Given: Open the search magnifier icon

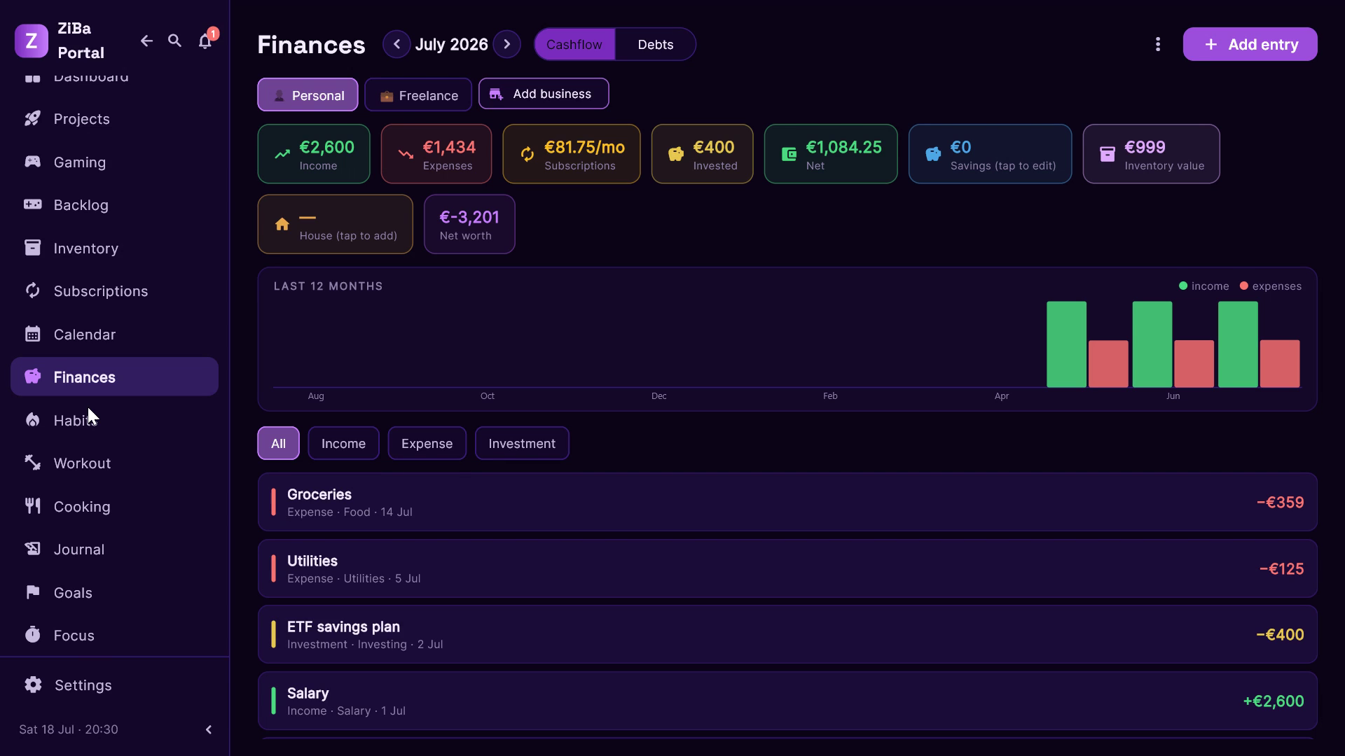Looking at the screenshot, I should point(175,41).
